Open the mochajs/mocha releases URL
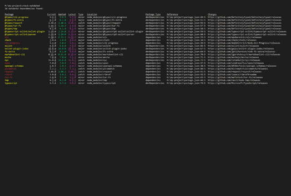 (233, 58)
